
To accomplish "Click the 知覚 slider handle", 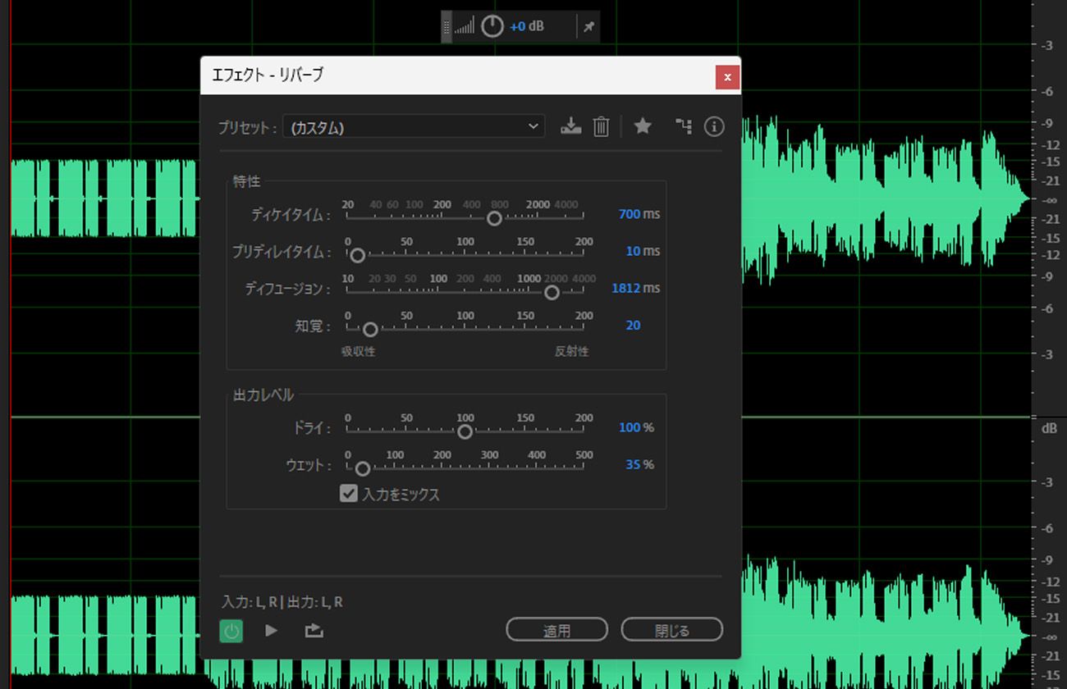I will point(370,329).
